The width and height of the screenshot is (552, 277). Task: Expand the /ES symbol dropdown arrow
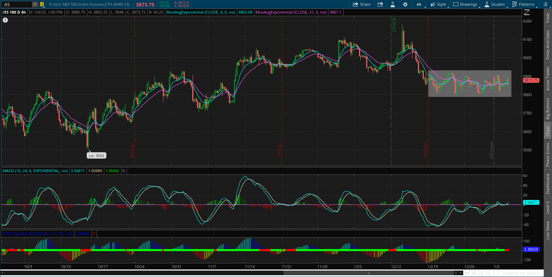click(34, 4)
